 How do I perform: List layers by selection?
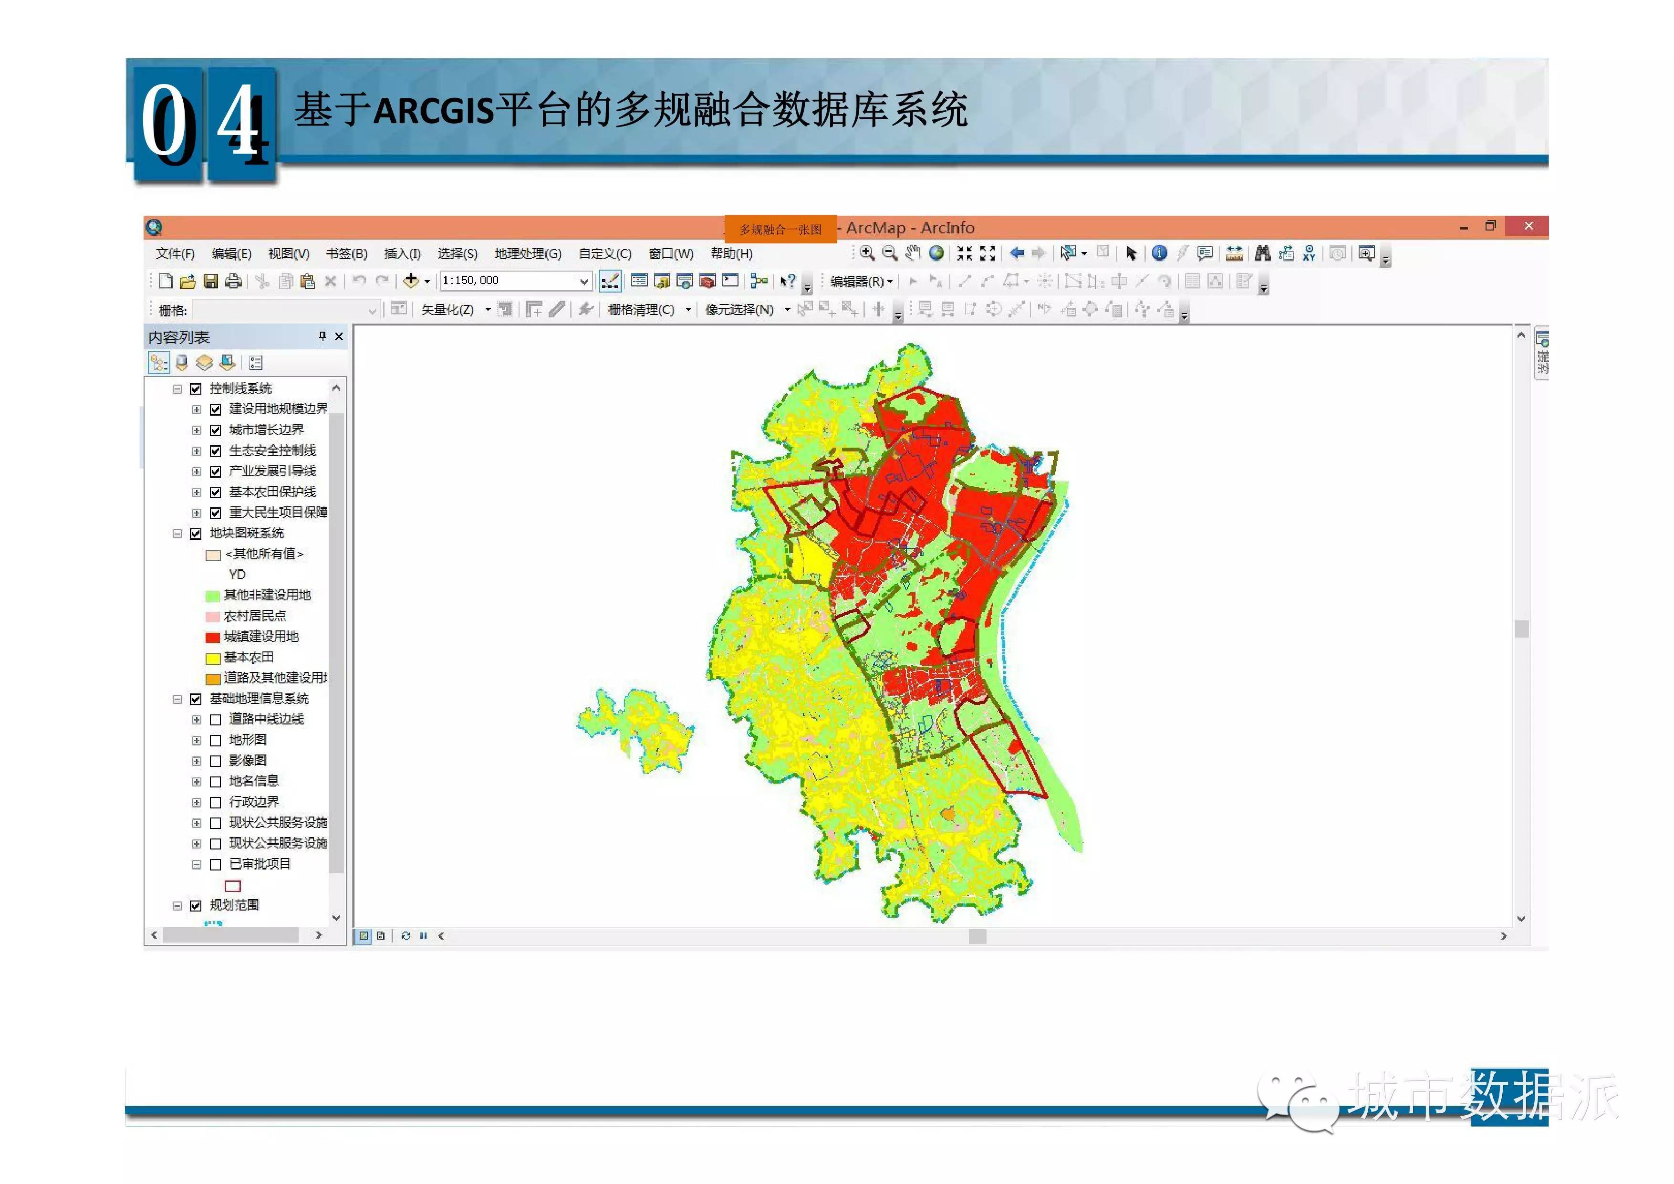click(x=228, y=363)
